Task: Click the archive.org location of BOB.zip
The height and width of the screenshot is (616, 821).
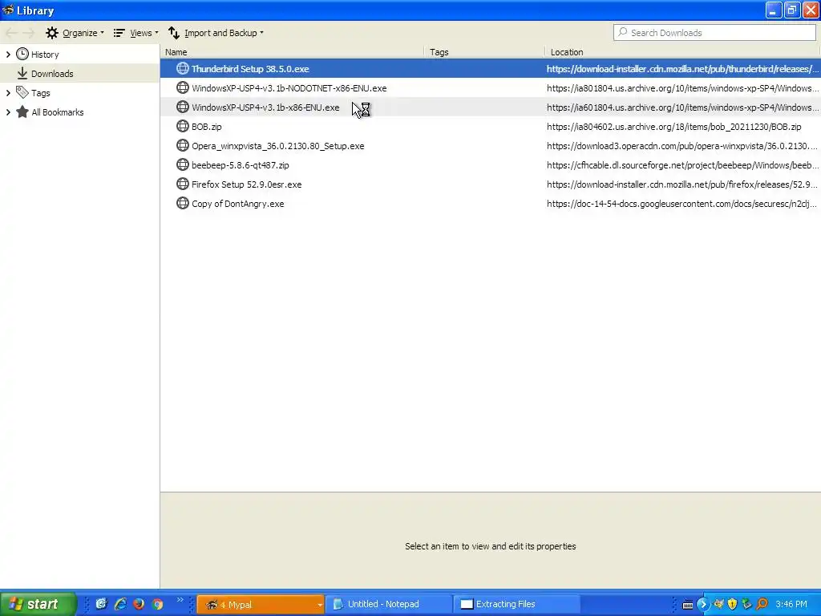Action: click(x=673, y=127)
